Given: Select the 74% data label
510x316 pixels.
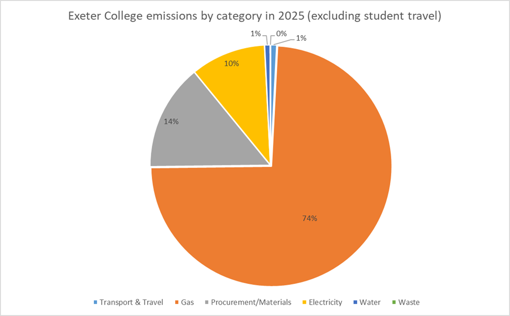Looking at the screenshot, I should [309, 218].
